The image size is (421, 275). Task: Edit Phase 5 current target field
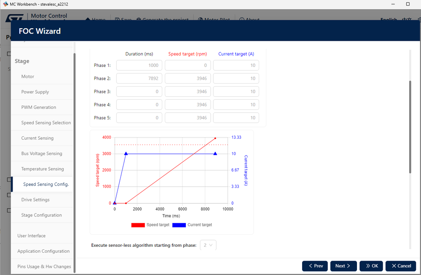click(236, 118)
